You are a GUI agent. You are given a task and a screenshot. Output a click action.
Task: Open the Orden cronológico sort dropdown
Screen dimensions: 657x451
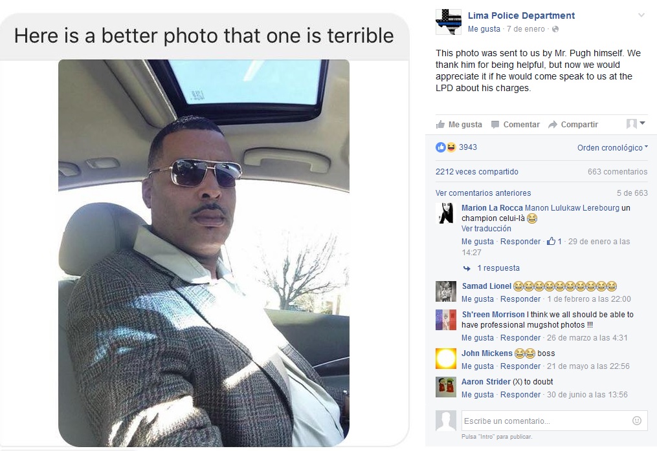[x=612, y=148]
